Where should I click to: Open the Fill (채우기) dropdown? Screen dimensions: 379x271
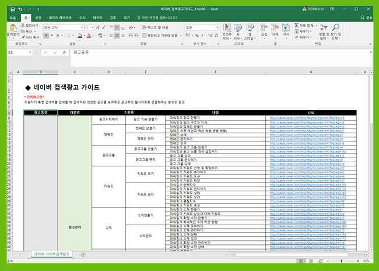(303, 31)
